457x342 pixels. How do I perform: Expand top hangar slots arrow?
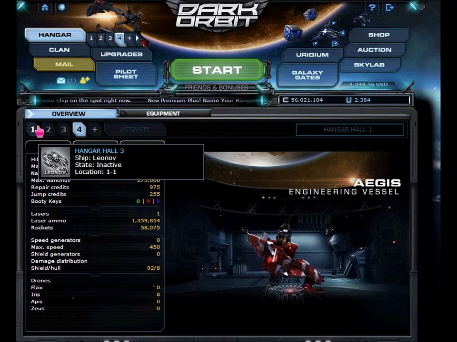click(137, 38)
